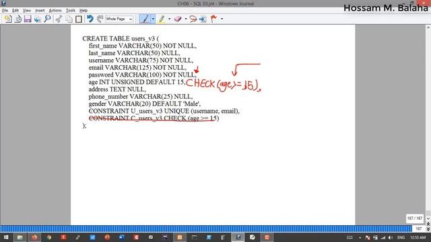Open the Whole Page zoom dropdown
The width and height of the screenshot is (431, 242).
click(119, 19)
